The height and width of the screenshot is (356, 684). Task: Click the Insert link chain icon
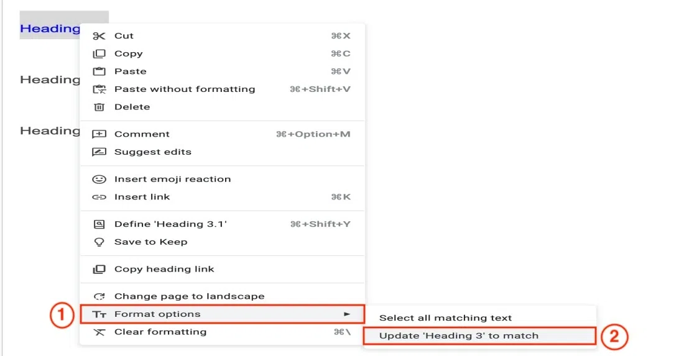click(99, 197)
